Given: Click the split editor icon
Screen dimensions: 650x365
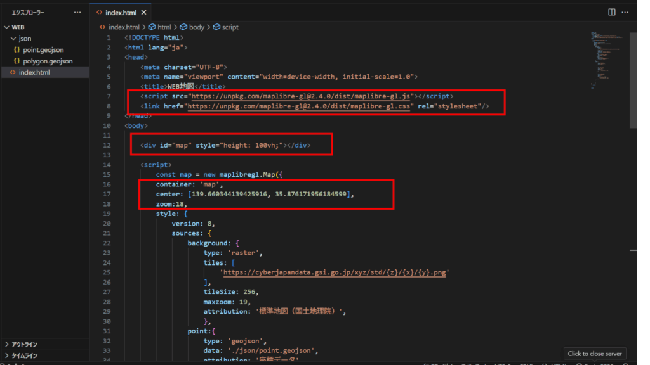Looking at the screenshot, I should coord(611,12).
